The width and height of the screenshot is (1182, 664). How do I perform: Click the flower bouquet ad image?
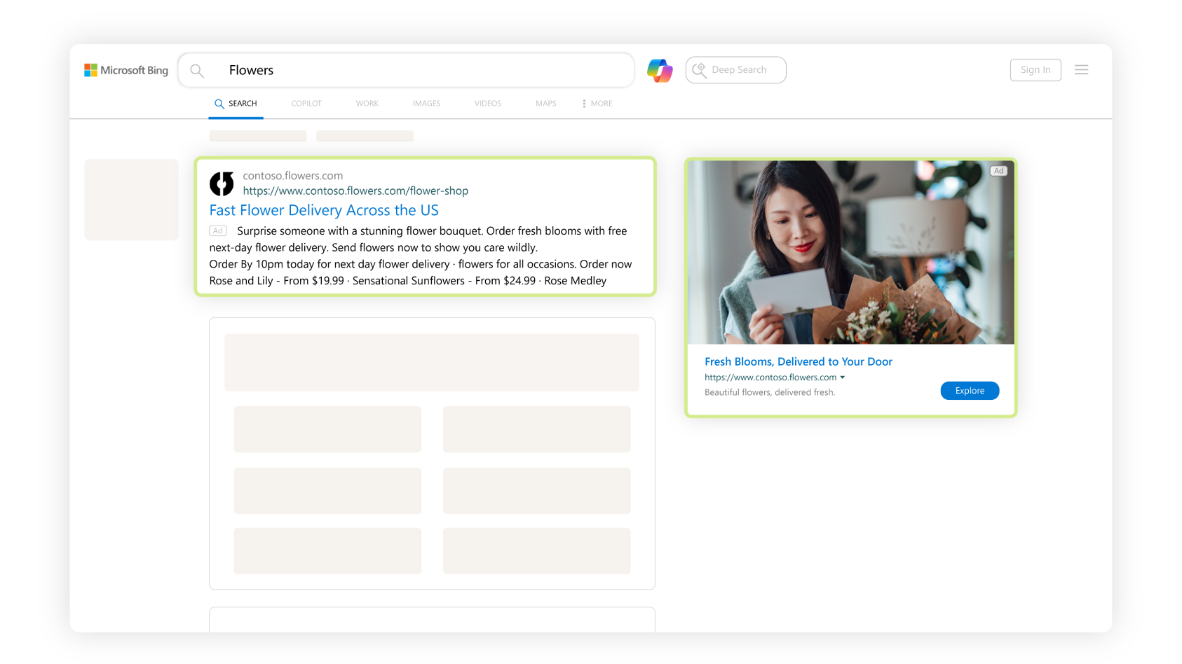coord(850,252)
